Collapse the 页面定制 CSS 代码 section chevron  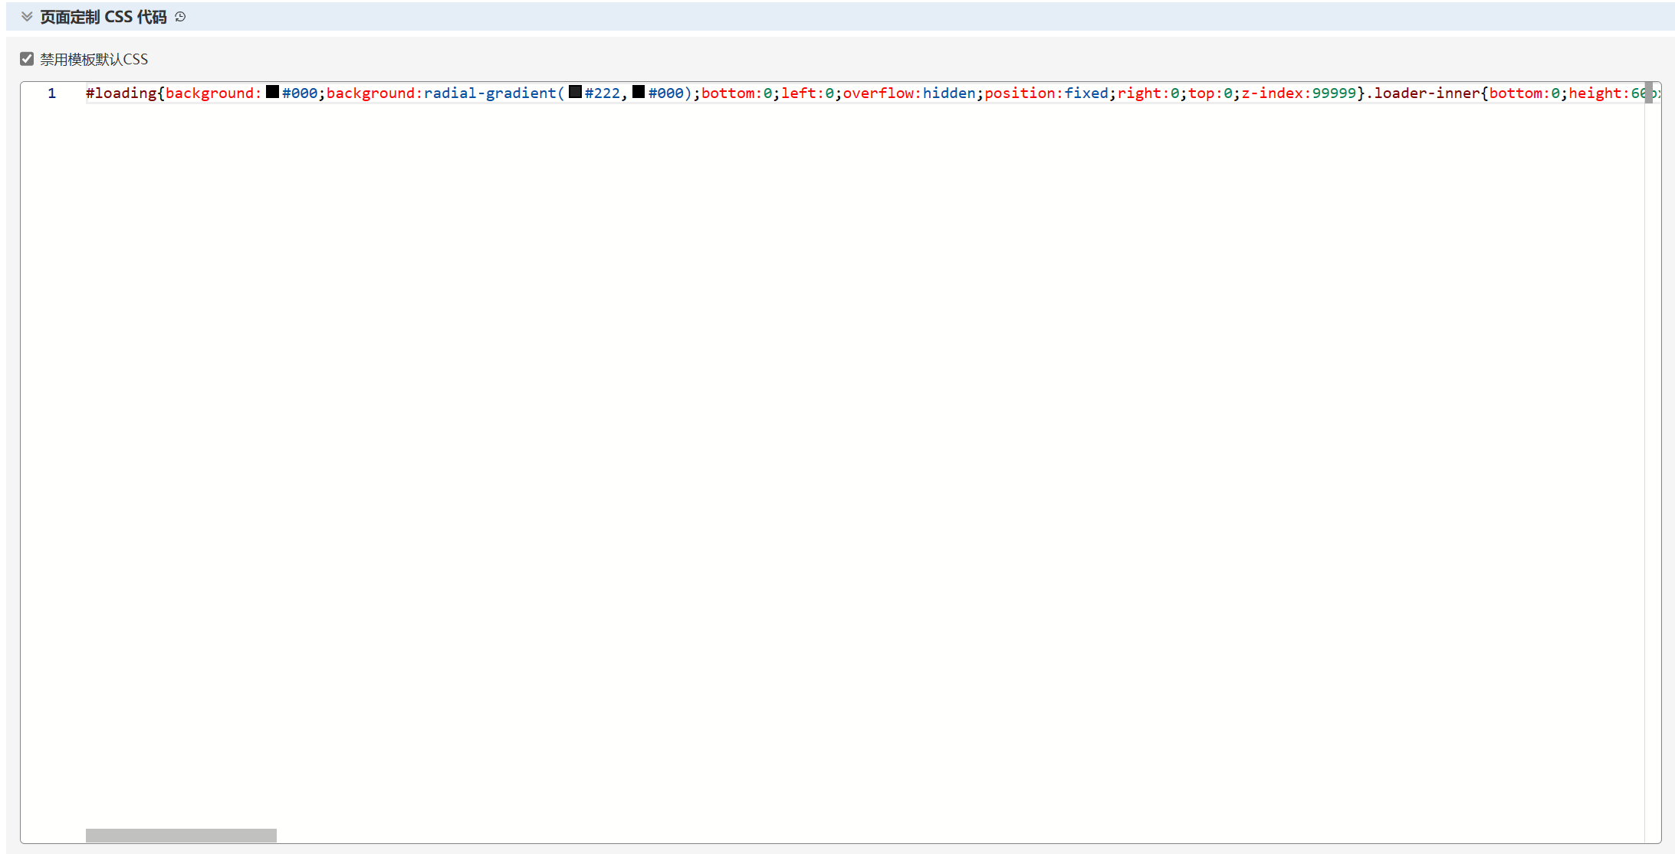(27, 17)
